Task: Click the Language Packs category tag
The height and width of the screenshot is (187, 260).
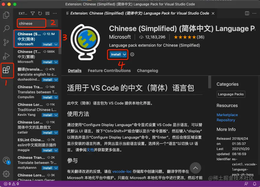Action: pos(231,94)
